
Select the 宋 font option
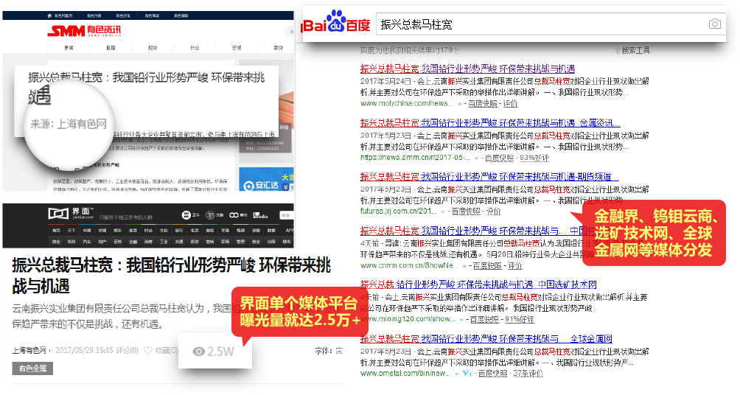pos(339,351)
